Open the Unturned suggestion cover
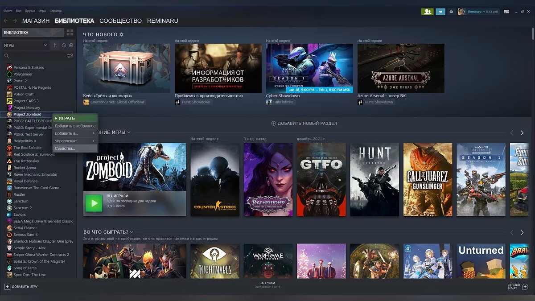The height and width of the screenshot is (301, 535). (x=481, y=261)
